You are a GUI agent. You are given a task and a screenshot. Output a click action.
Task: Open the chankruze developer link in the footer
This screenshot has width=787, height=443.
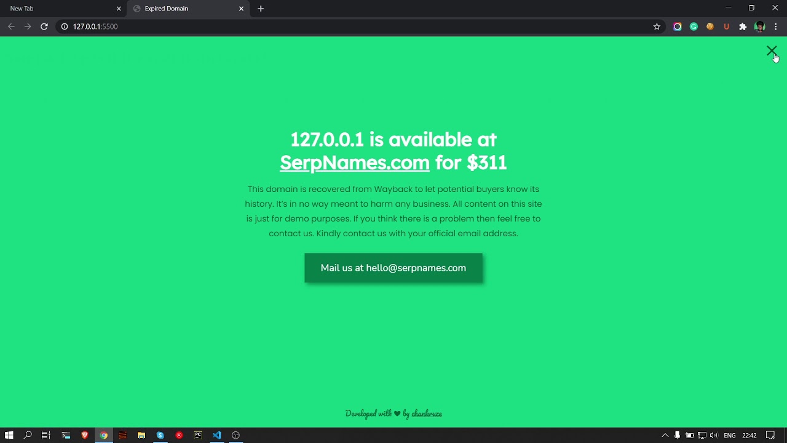[427, 413]
